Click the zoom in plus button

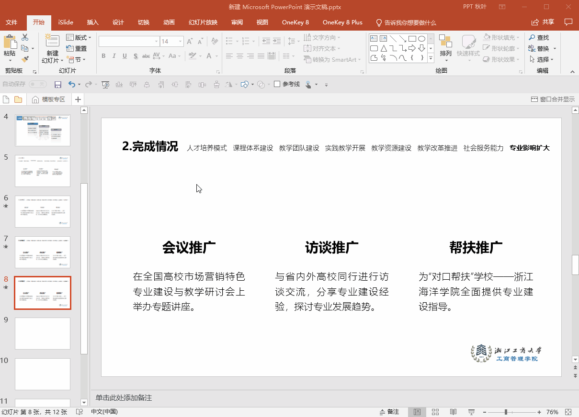[x=539, y=412]
